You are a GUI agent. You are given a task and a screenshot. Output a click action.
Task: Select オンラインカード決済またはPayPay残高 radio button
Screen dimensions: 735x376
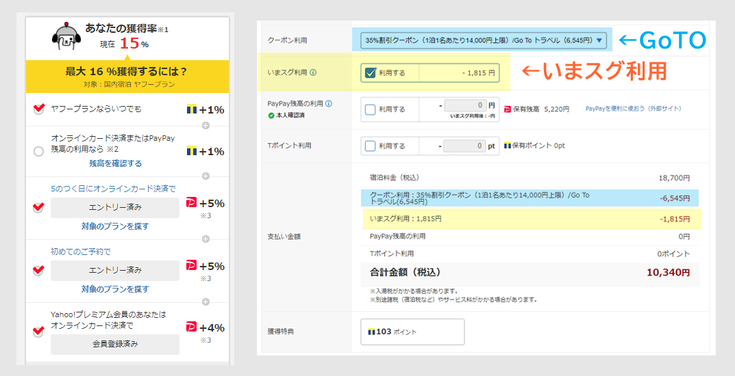(38, 151)
